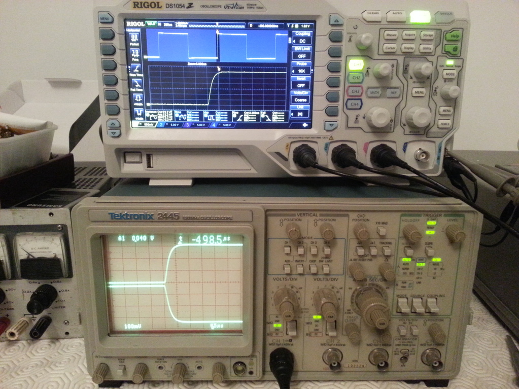Screen dimensions: 519x389
Task: Tap the Rigol front USB port
Action: coord(150,161)
